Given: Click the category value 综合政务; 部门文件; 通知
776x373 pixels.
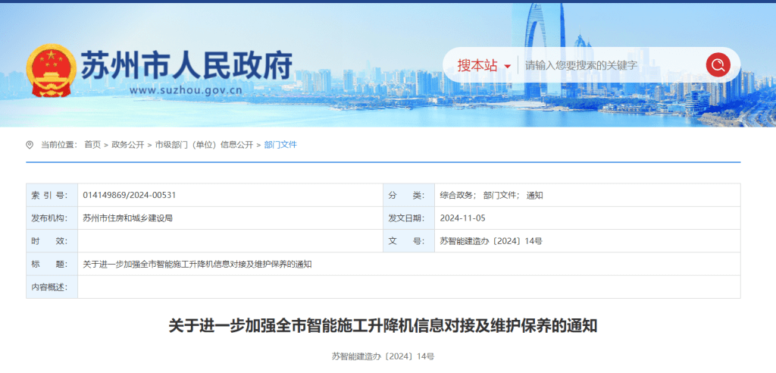Looking at the screenshot, I should 492,196.
